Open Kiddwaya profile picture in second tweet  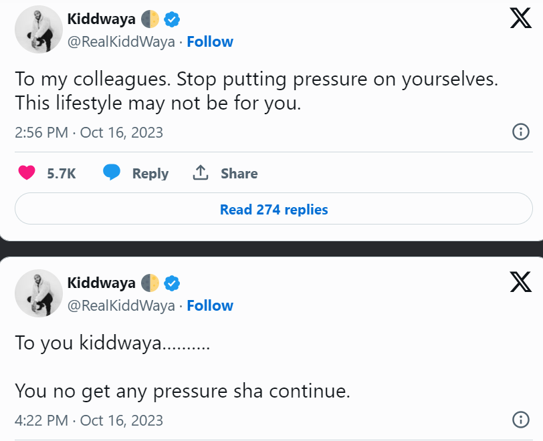click(x=38, y=293)
